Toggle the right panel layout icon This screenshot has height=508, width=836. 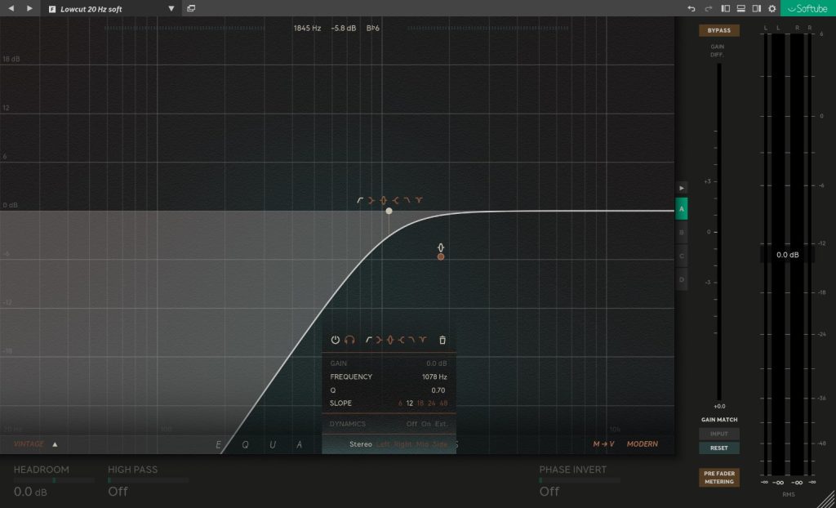pos(756,8)
